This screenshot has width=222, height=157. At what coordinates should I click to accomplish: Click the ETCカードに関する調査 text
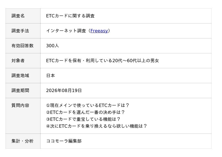tap(70, 16)
